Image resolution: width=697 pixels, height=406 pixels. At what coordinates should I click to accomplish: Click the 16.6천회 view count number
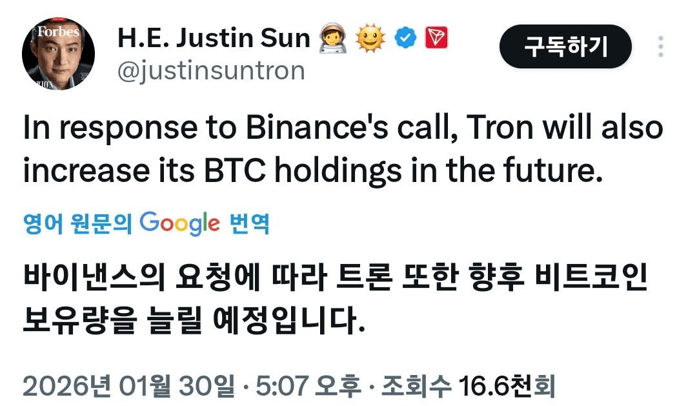point(507,387)
